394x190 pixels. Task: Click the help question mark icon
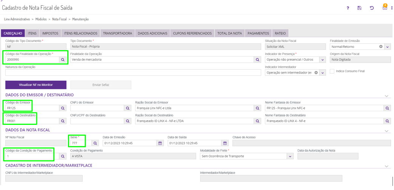pyautogui.click(x=348, y=8)
